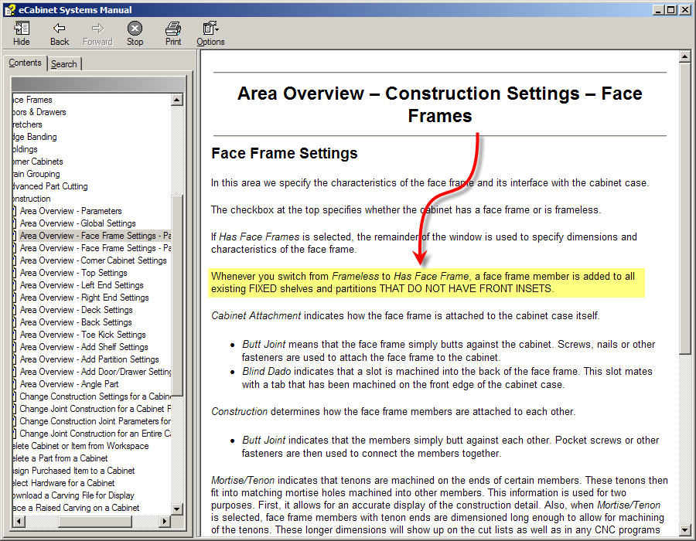
Task: Click 'Blind Dado' bullet term
Action: point(266,372)
